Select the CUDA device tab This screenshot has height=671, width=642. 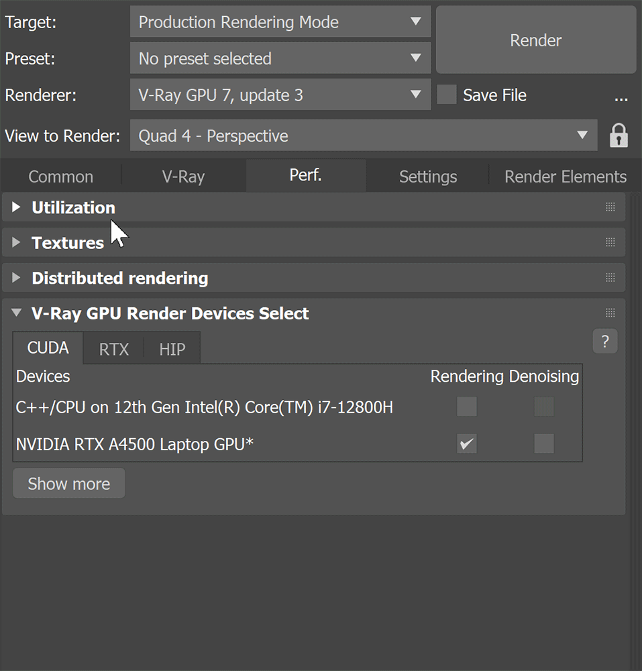48,348
